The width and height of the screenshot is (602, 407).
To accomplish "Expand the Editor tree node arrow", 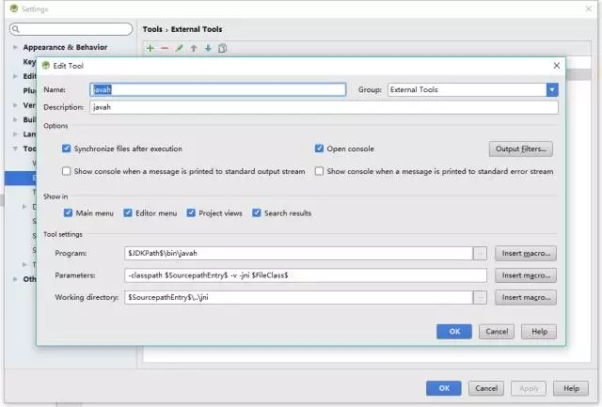I will tap(15, 76).
